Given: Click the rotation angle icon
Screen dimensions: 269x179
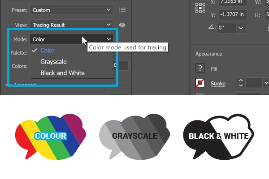Looking at the screenshot, I should pos(212,28).
